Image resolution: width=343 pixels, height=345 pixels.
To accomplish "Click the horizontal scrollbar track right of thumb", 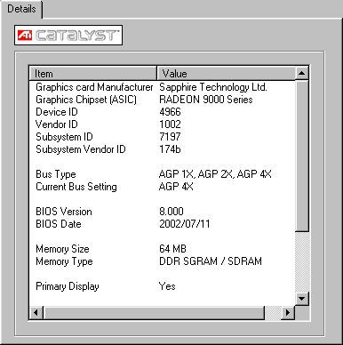I will (273, 312).
